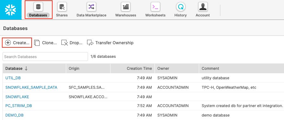
Task: Switch to History tab label
Action: (180, 15)
